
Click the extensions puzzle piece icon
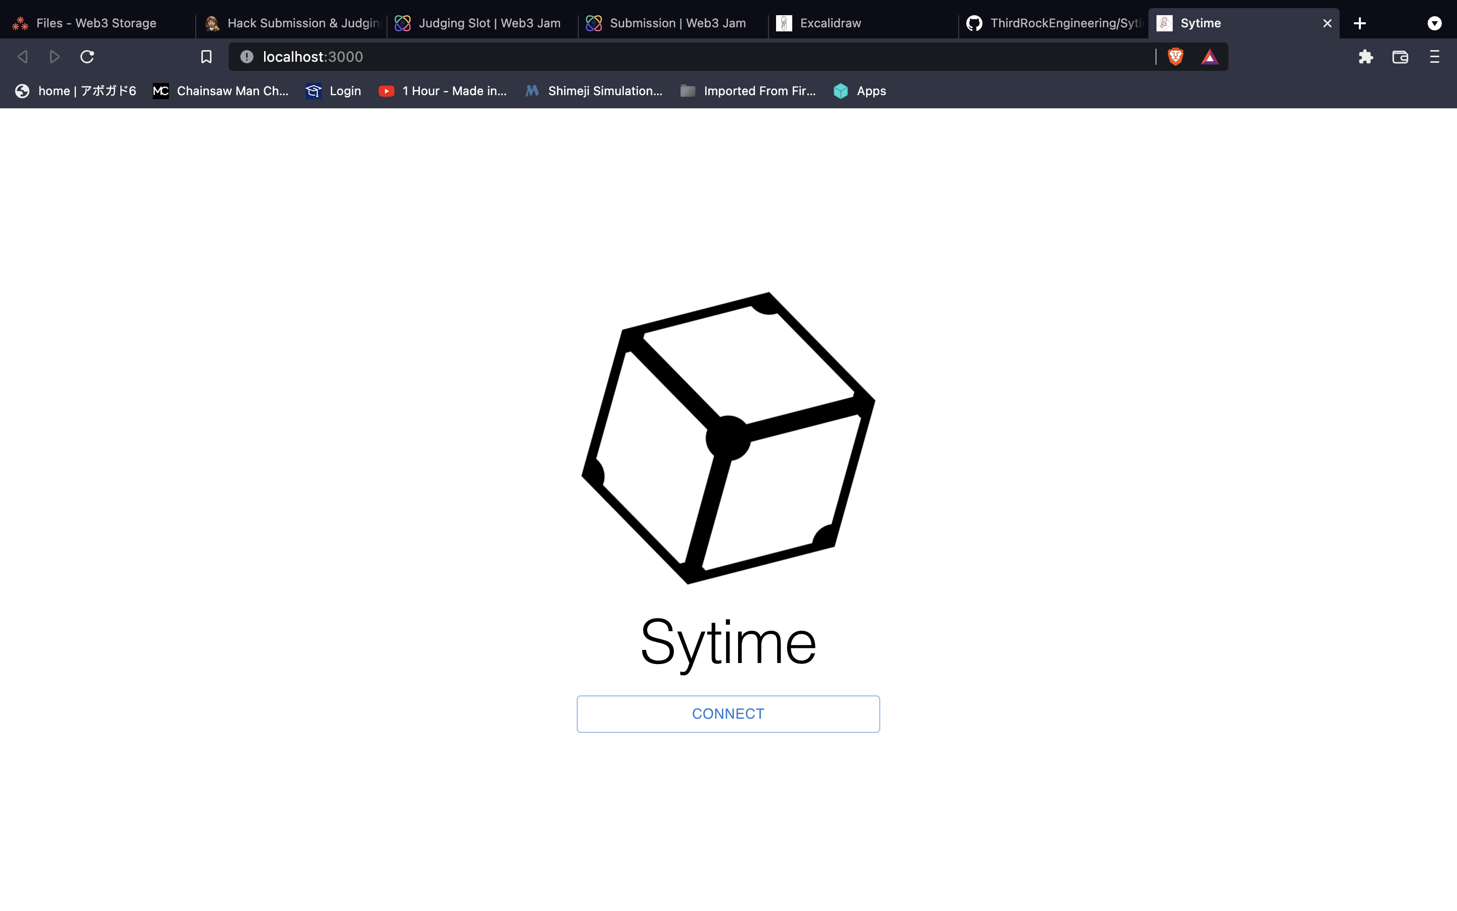coord(1366,57)
